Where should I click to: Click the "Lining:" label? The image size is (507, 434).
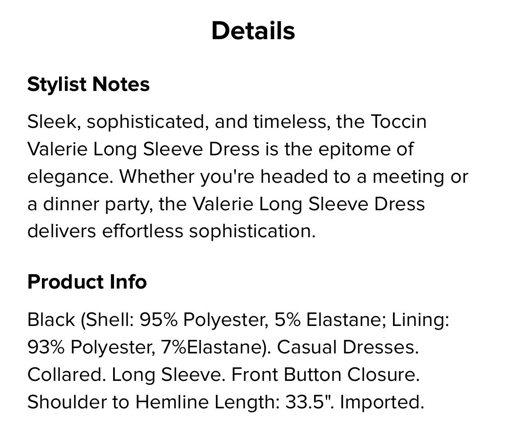pos(420,320)
